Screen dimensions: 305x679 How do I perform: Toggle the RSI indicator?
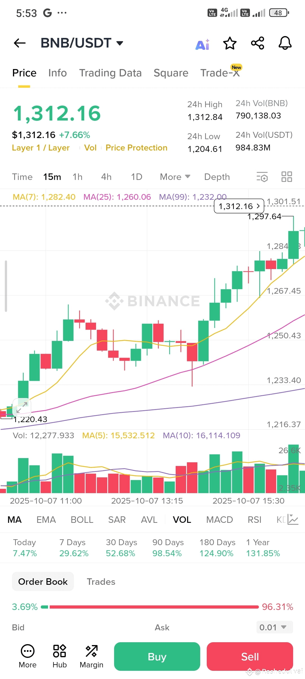tap(254, 520)
